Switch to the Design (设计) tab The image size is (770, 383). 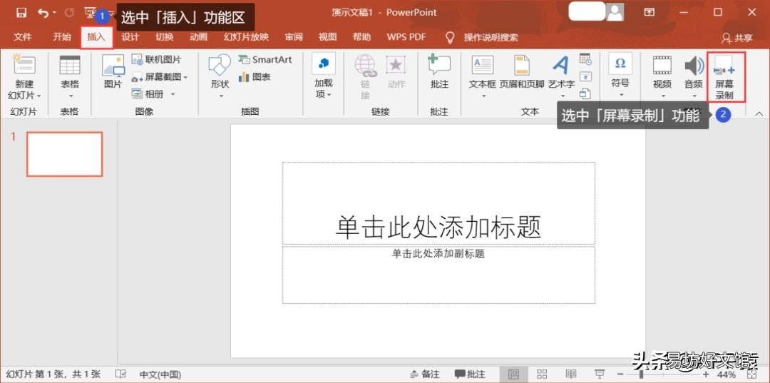coord(130,37)
